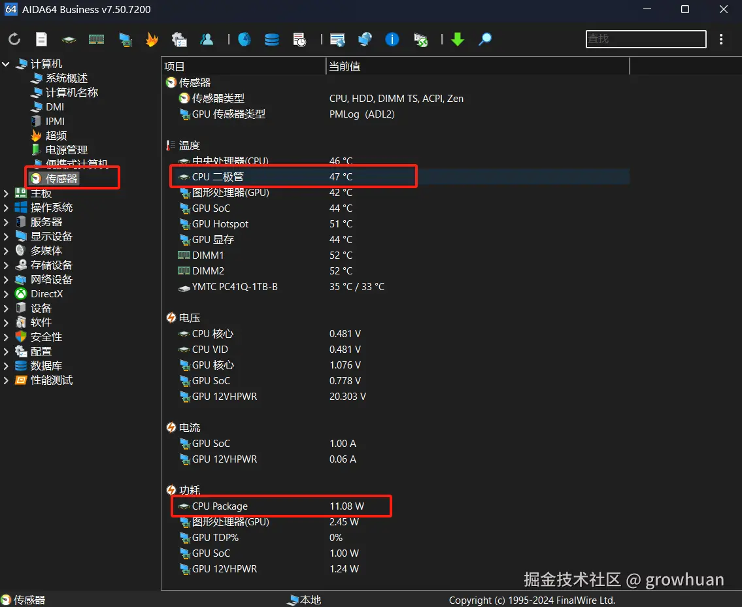Select the CPU Package power row
The width and height of the screenshot is (742, 607).
[396, 506]
